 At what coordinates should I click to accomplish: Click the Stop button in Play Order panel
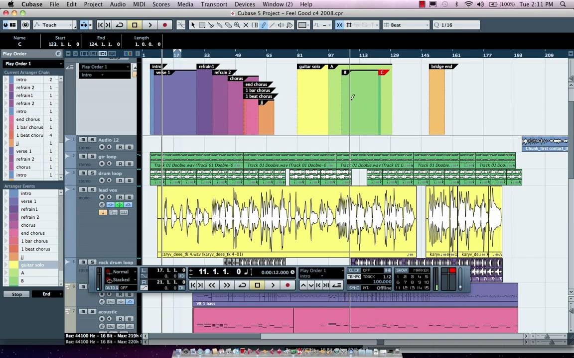(16, 294)
